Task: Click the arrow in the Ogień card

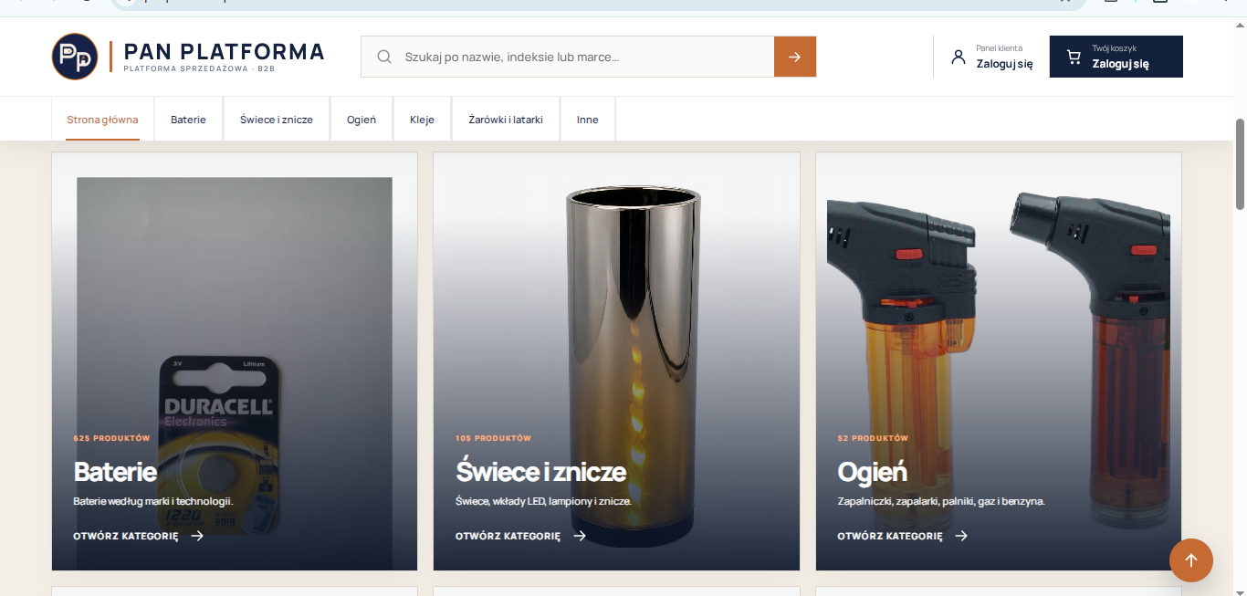Action: coord(961,536)
